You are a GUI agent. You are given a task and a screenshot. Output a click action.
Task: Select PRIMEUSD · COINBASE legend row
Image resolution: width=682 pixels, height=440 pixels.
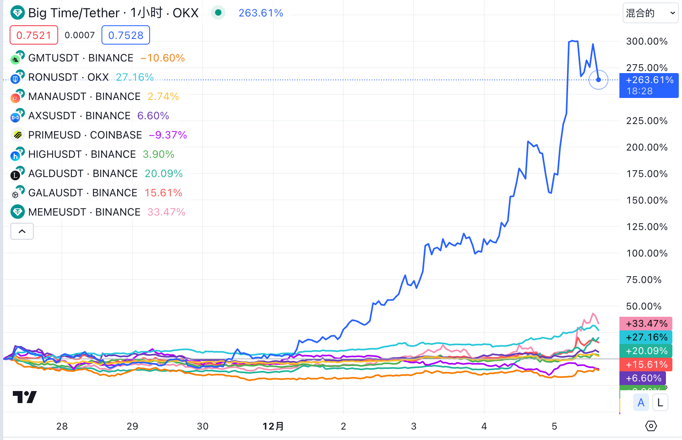click(x=99, y=135)
